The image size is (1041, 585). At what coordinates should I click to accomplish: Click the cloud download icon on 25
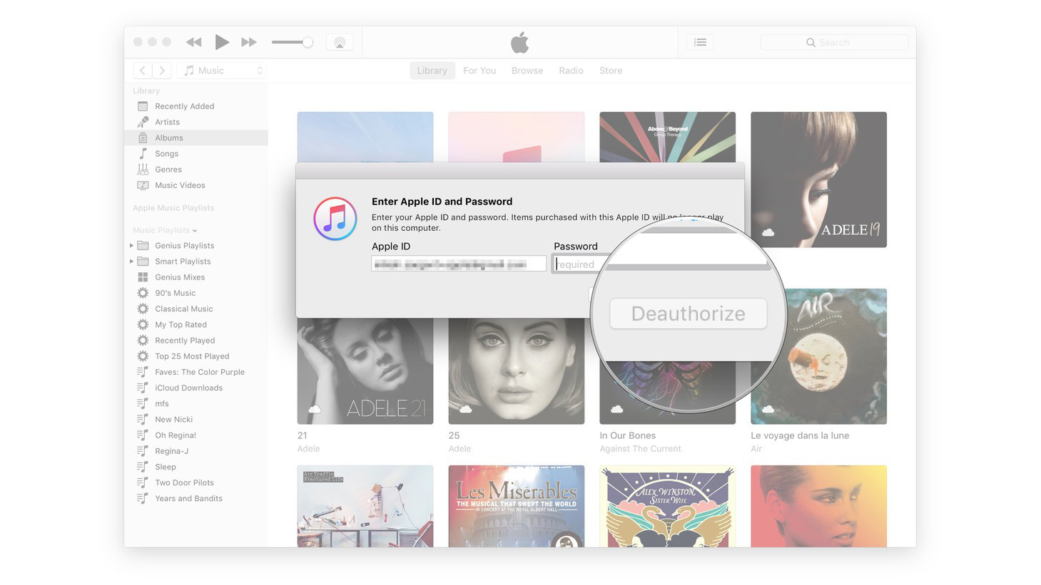pyautogui.click(x=466, y=409)
